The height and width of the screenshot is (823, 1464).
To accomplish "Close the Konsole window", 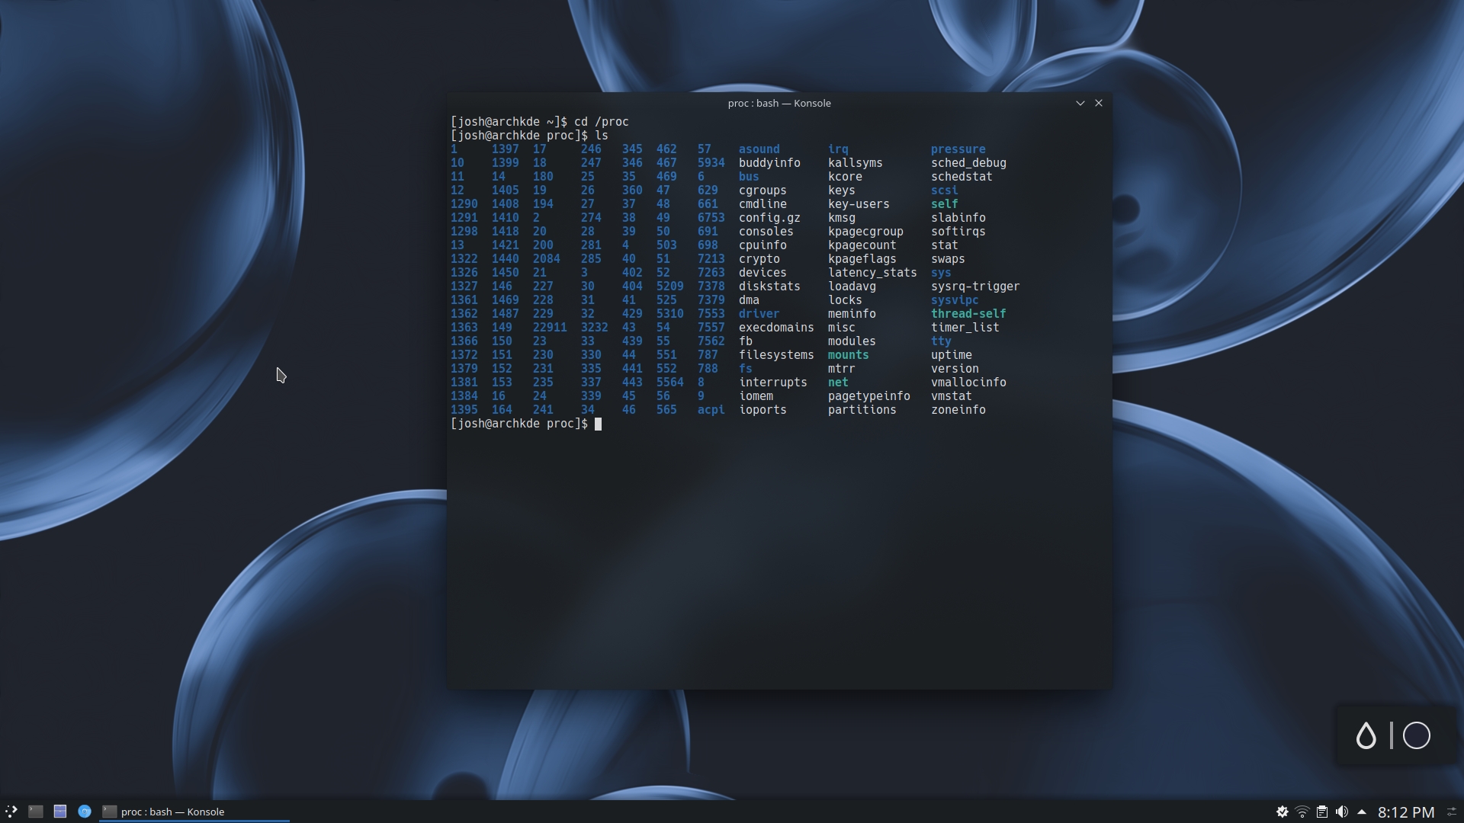I will [x=1099, y=103].
